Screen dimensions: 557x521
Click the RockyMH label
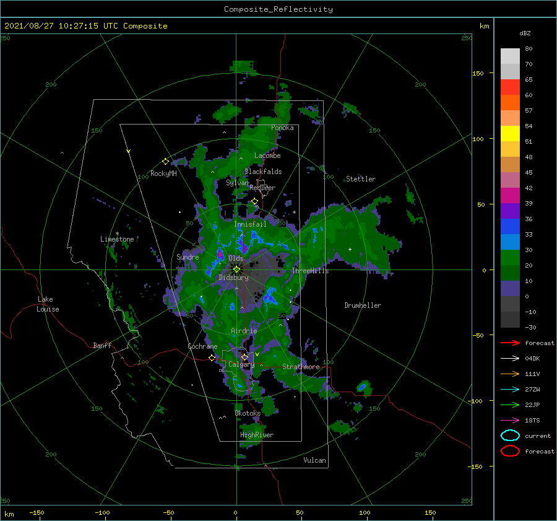click(x=163, y=173)
